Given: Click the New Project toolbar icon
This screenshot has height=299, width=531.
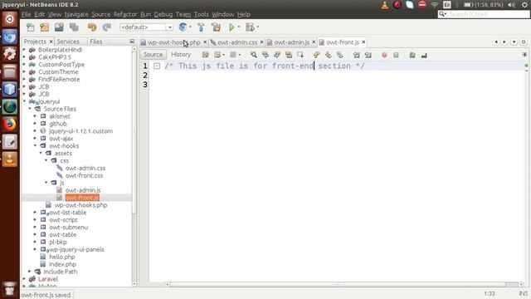Looking at the screenshot, I should 44,27.
